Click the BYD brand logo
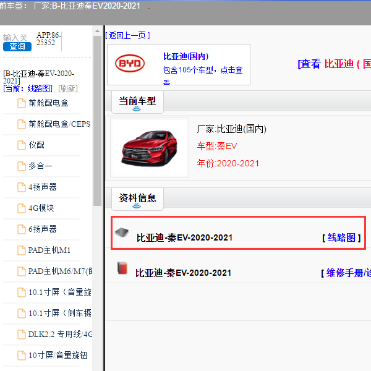371x371 pixels. (x=130, y=64)
